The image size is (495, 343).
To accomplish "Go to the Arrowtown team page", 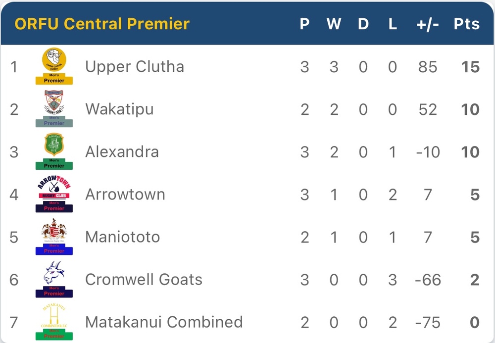I will 125,195.
